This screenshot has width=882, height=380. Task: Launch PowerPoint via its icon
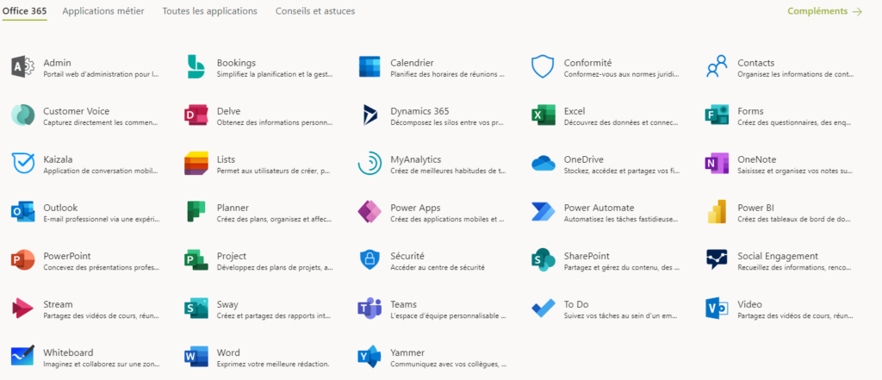coord(23,260)
